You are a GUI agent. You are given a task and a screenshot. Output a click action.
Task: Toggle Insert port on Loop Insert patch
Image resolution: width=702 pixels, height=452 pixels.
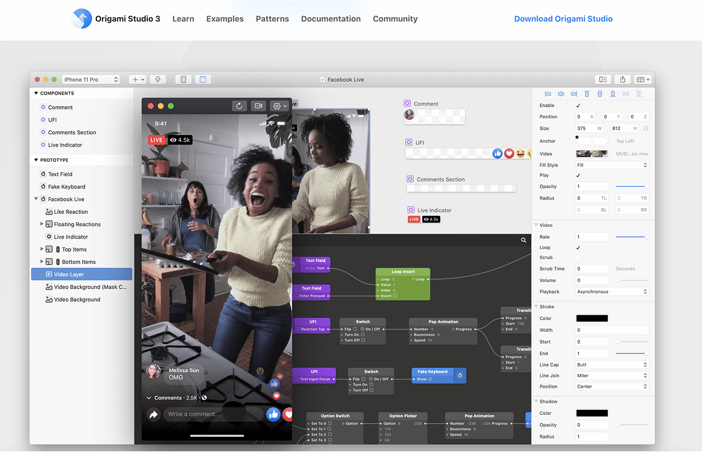(395, 296)
